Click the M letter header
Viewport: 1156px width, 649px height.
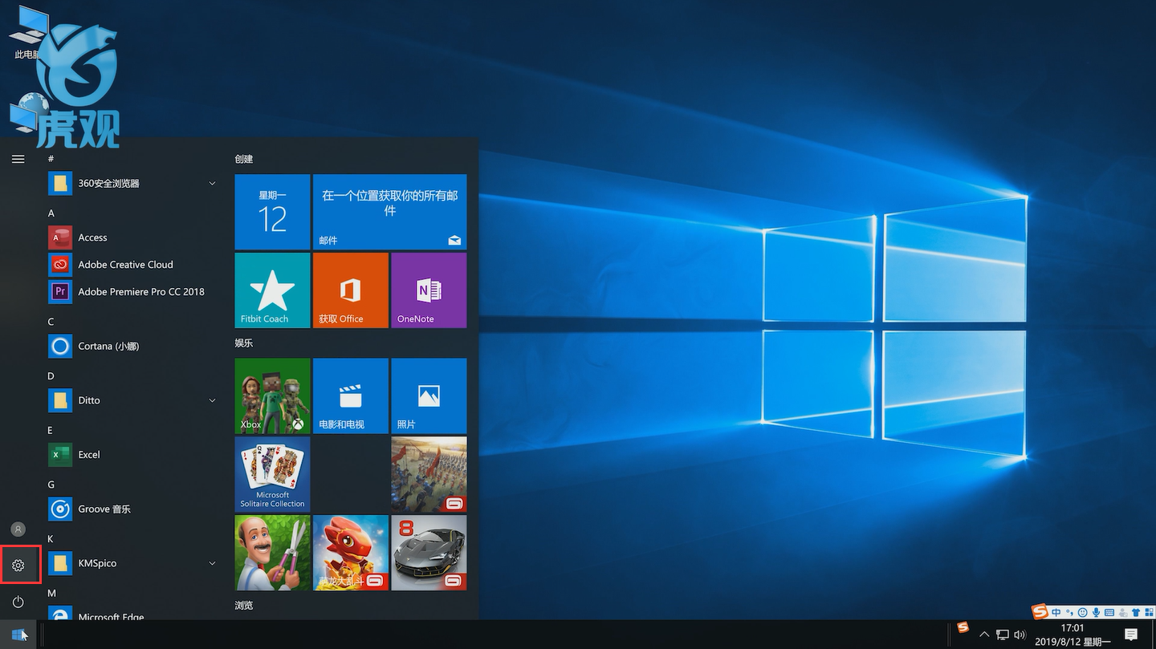(x=51, y=593)
